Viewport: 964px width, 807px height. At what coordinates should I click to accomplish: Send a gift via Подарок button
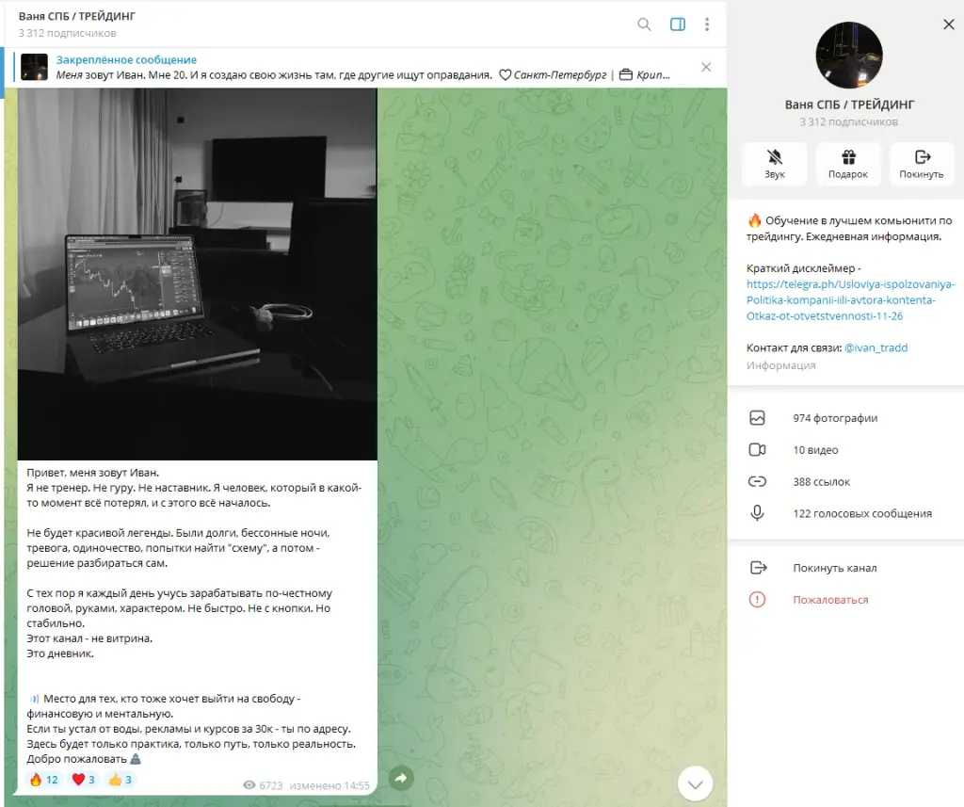pyautogui.click(x=848, y=164)
